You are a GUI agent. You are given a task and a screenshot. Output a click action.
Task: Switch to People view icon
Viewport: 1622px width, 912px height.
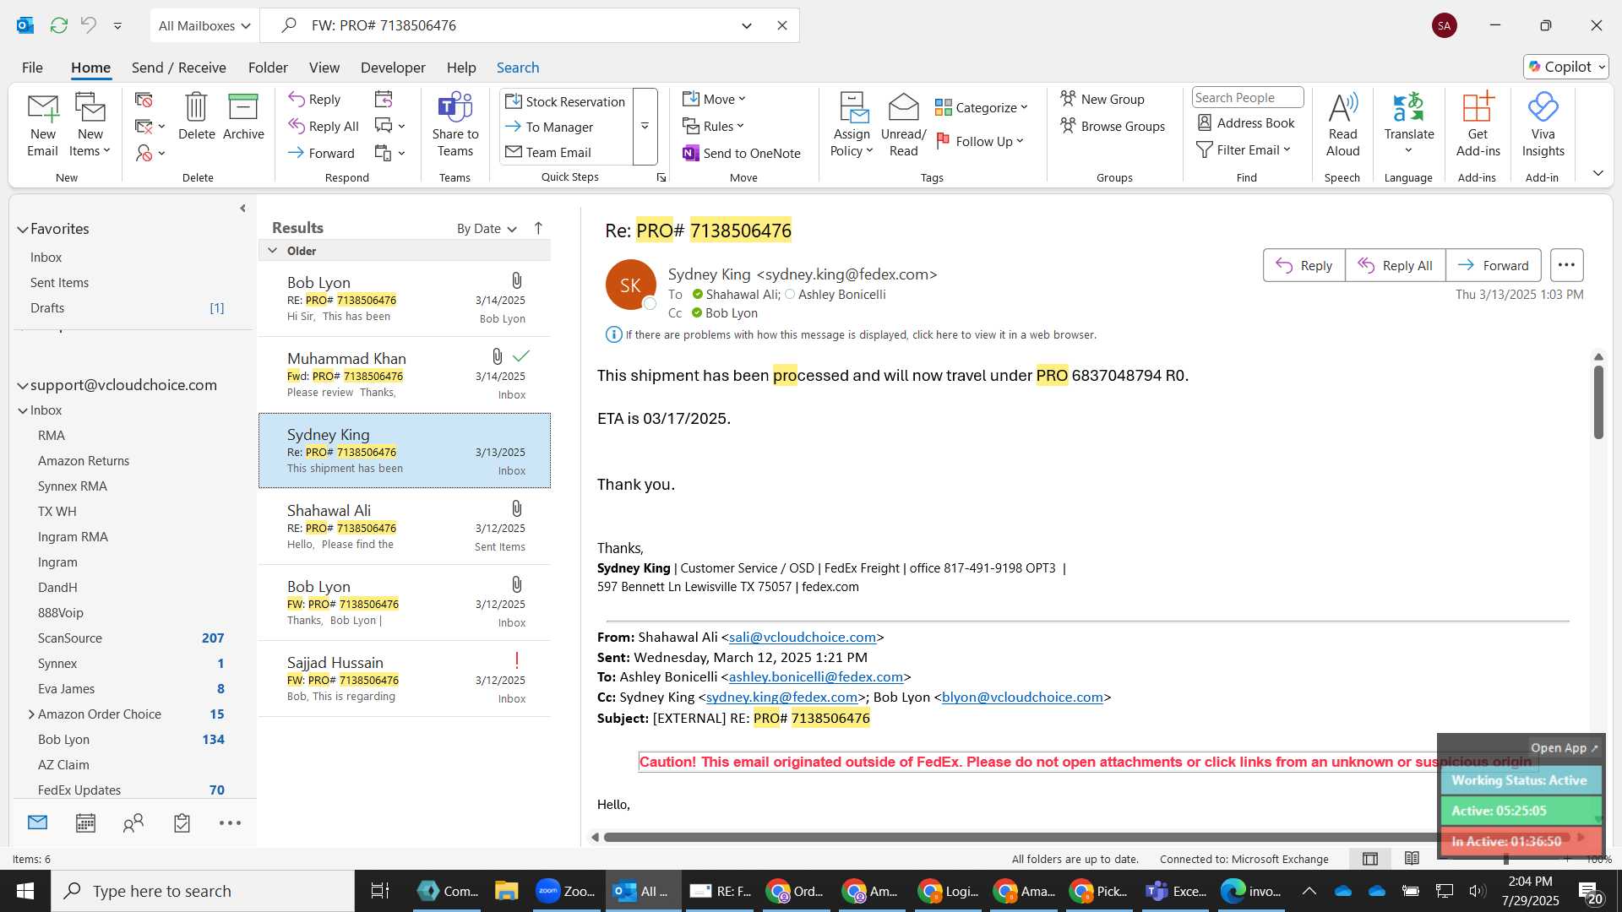pyautogui.click(x=133, y=823)
